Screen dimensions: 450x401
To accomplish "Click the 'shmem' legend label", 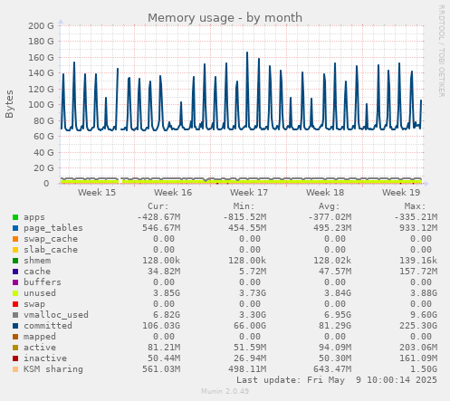I will click(x=37, y=261).
